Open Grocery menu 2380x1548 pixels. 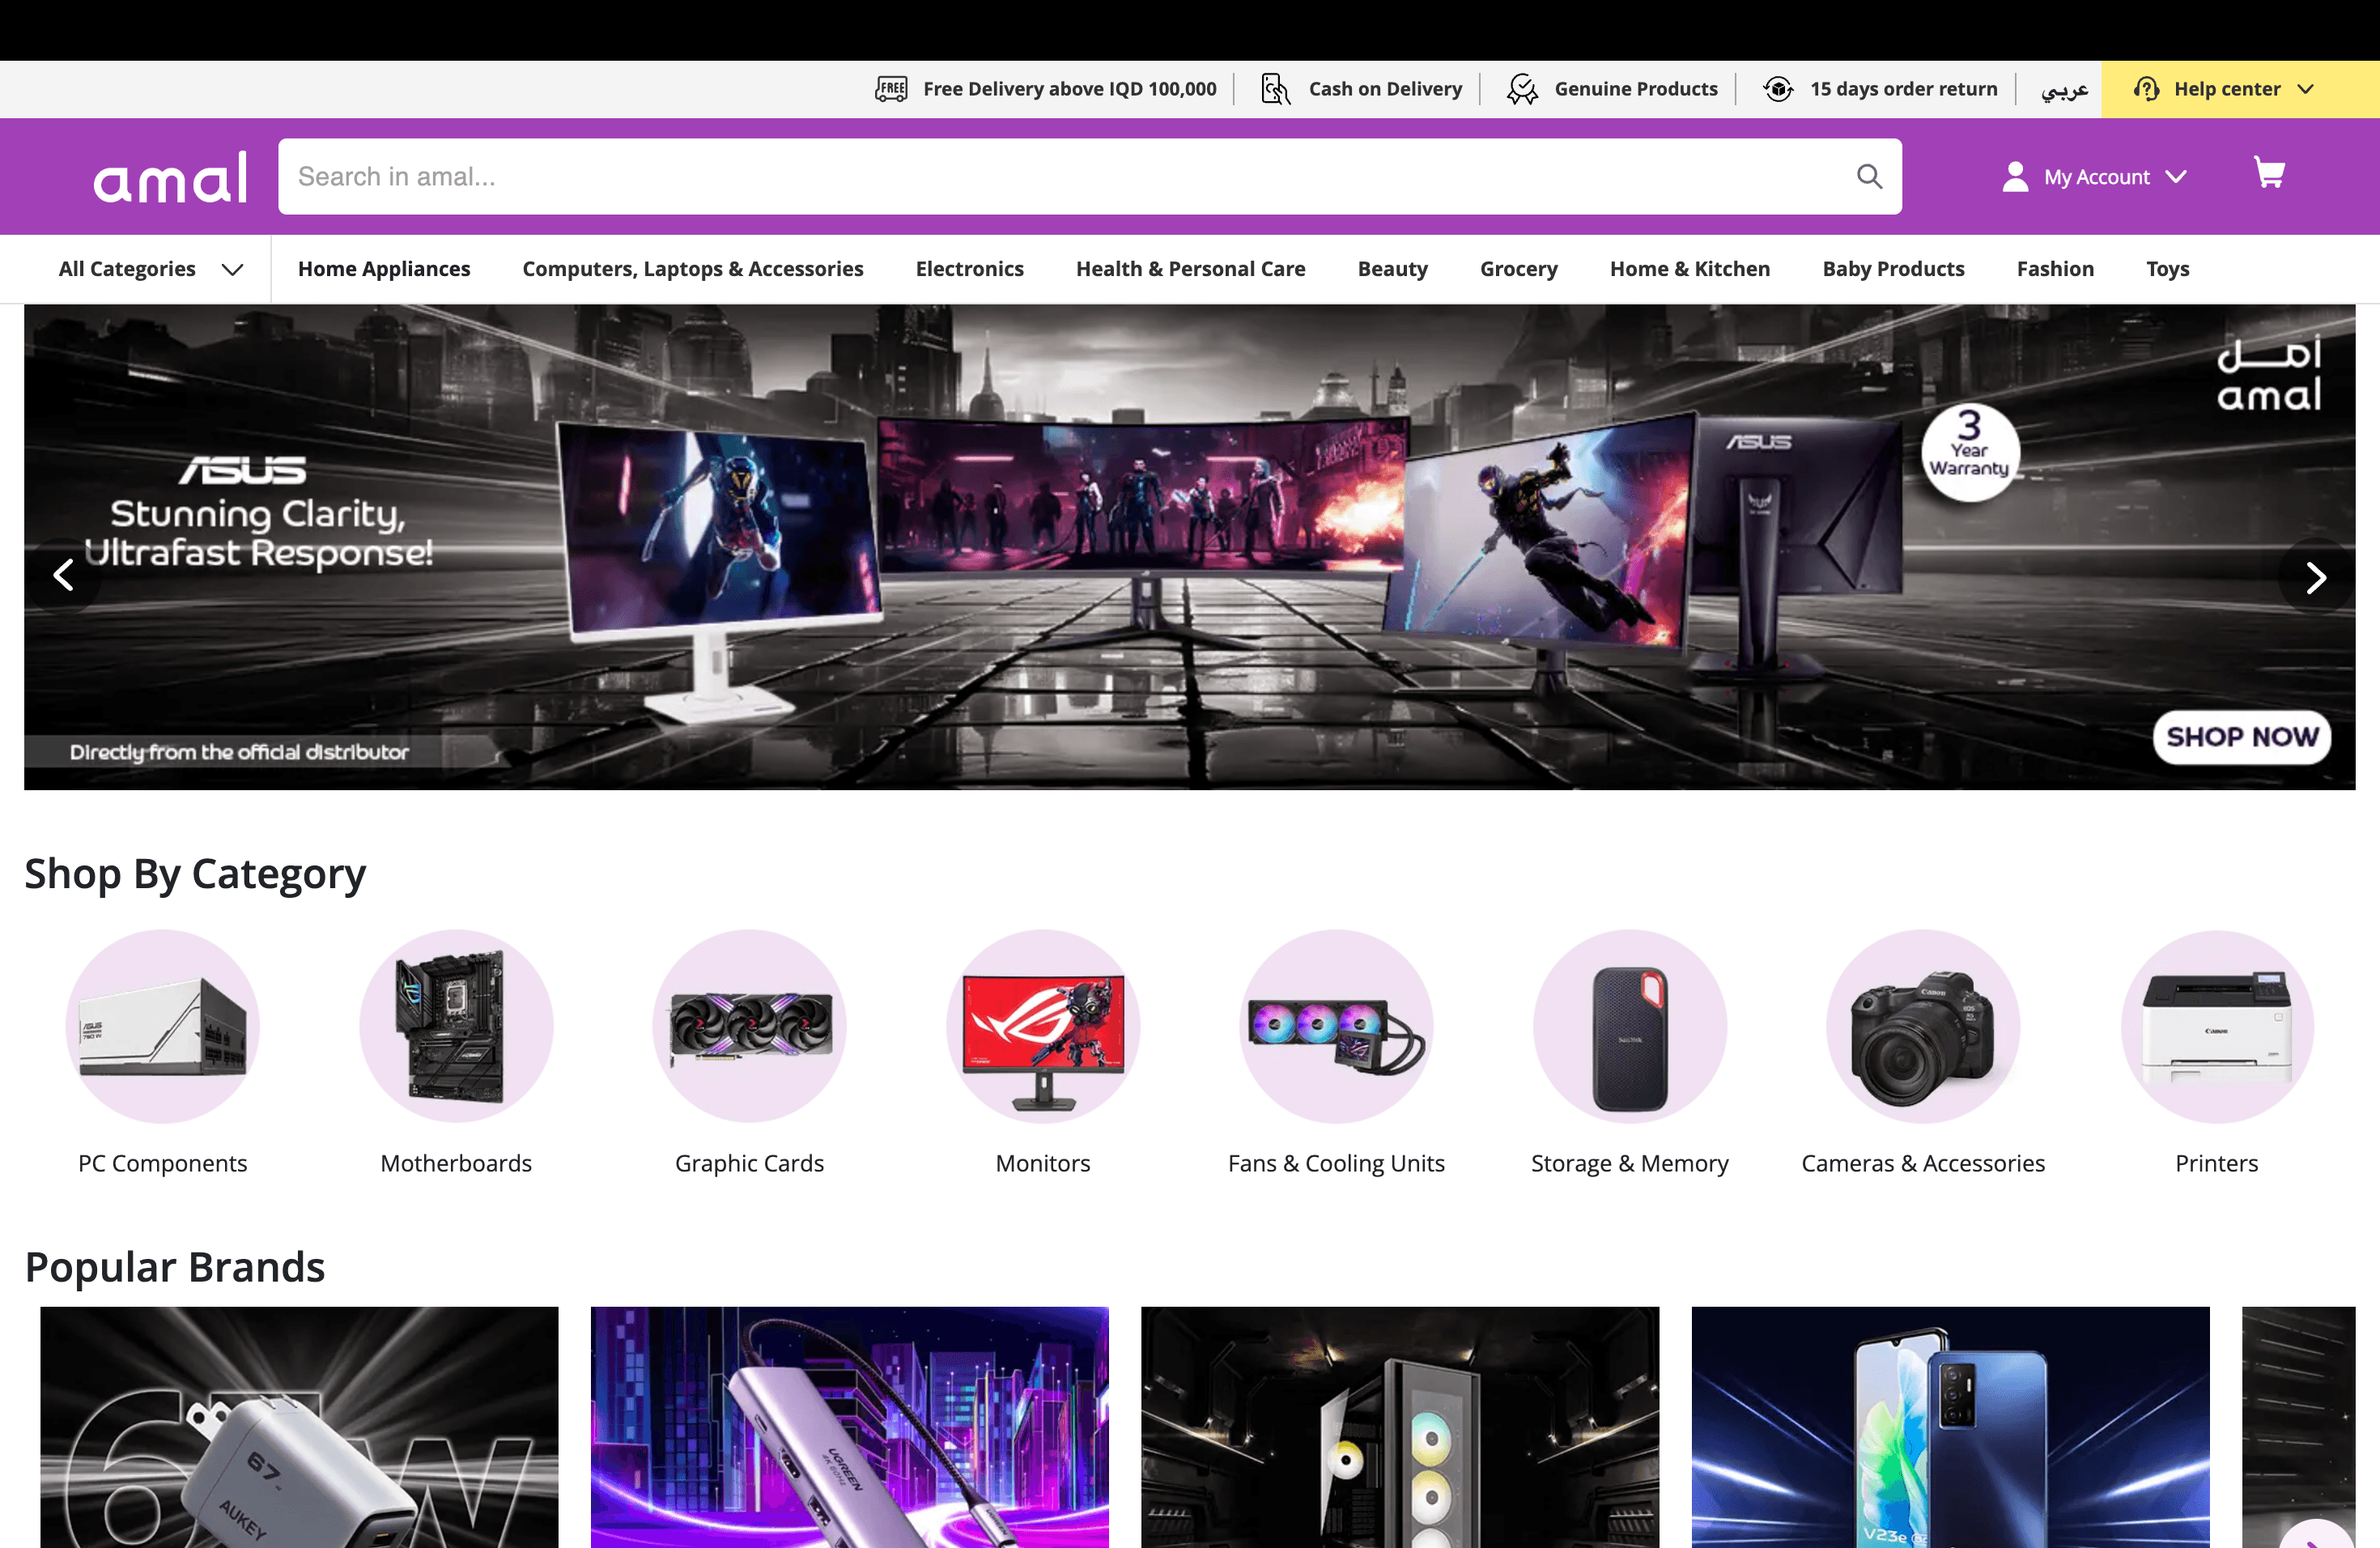tap(1519, 269)
